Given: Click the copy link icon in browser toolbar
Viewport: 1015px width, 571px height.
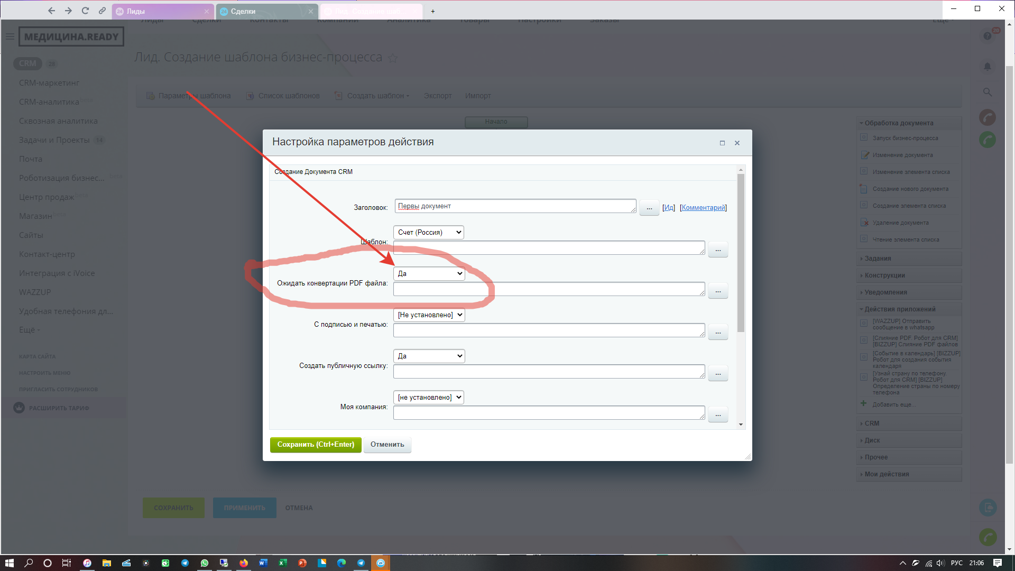Looking at the screenshot, I should [x=102, y=11].
